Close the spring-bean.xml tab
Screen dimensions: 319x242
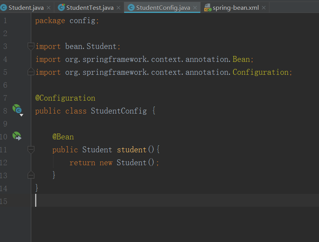coord(264,8)
